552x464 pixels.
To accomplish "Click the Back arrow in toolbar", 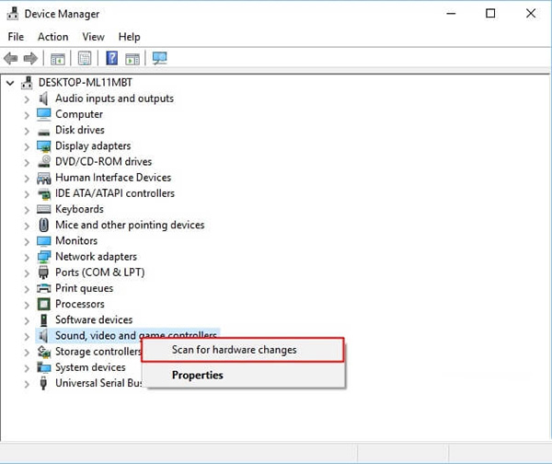I will [x=12, y=59].
